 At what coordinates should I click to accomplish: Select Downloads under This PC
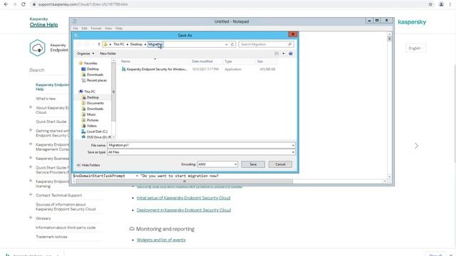[95, 109]
